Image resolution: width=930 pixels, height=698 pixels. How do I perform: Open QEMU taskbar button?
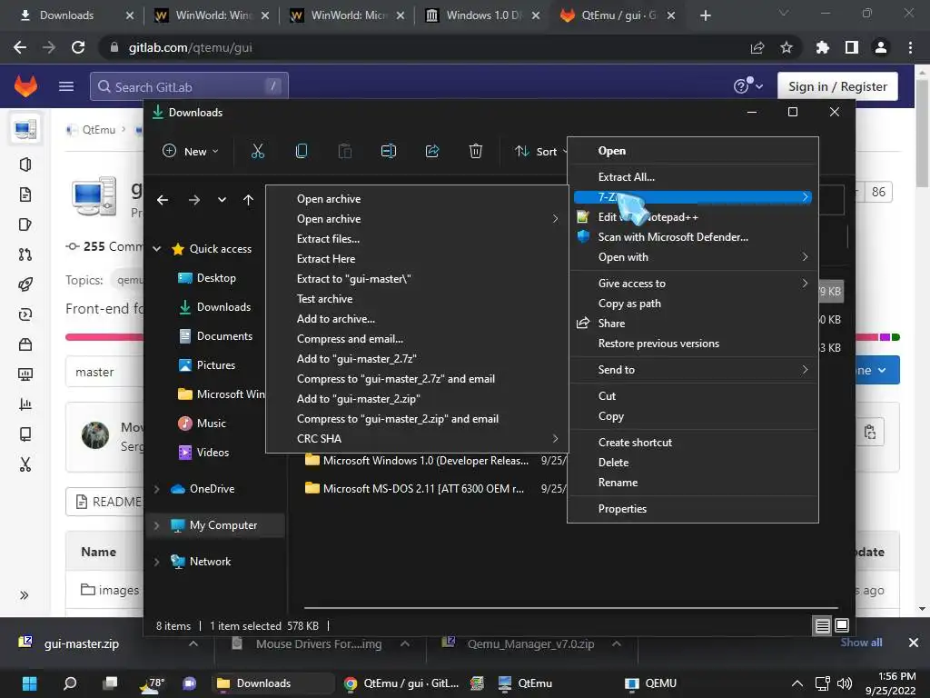click(x=651, y=683)
